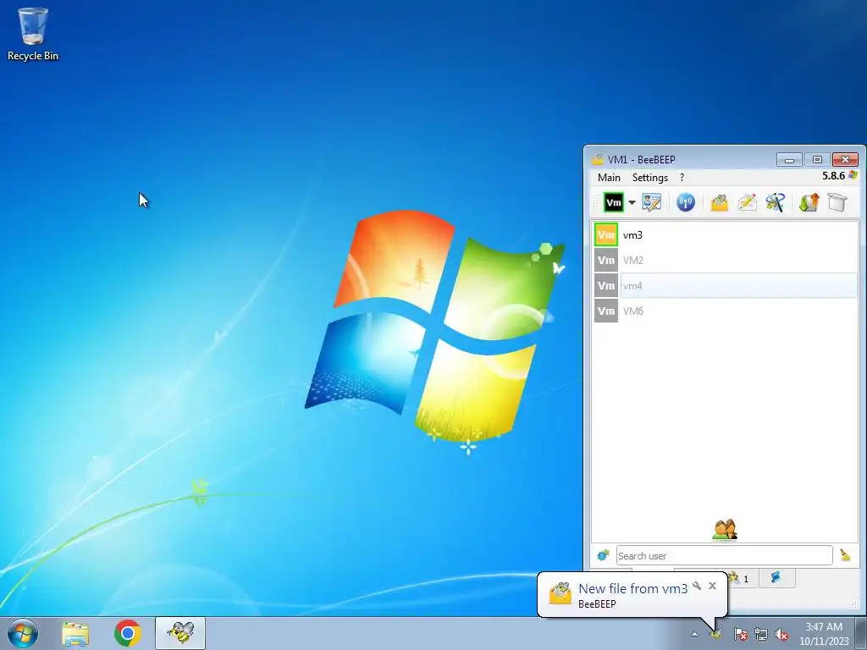This screenshot has width=867, height=650.
Task: Click the BeeBEEP bee taskbar button
Action: (180, 633)
